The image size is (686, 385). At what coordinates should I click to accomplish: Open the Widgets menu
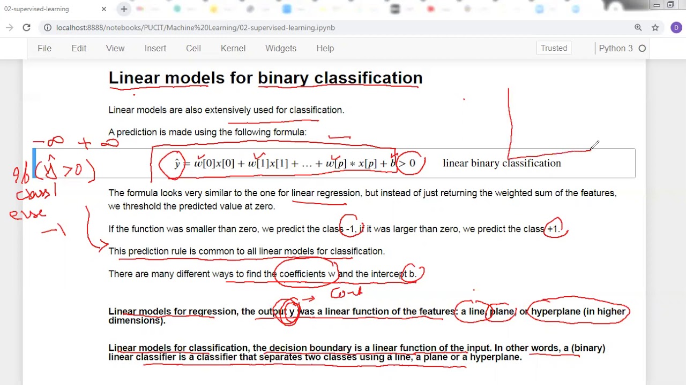(x=281, y=48)
